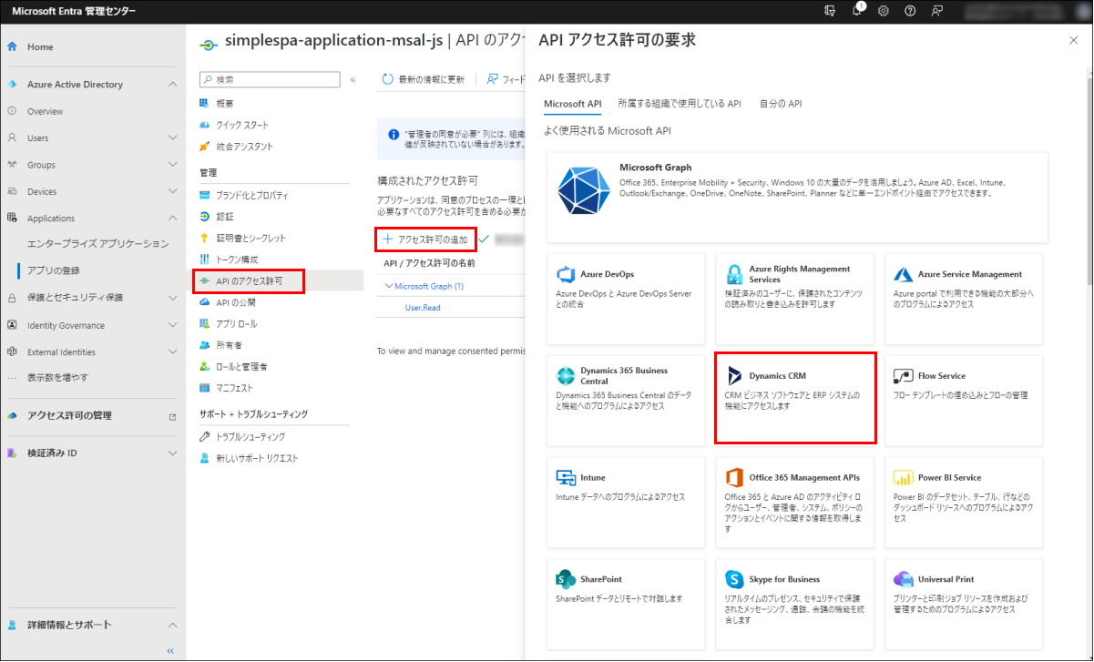Click the Devices icon in sidebar
This screenshot has height=662, width=1094.
point(12,191)
